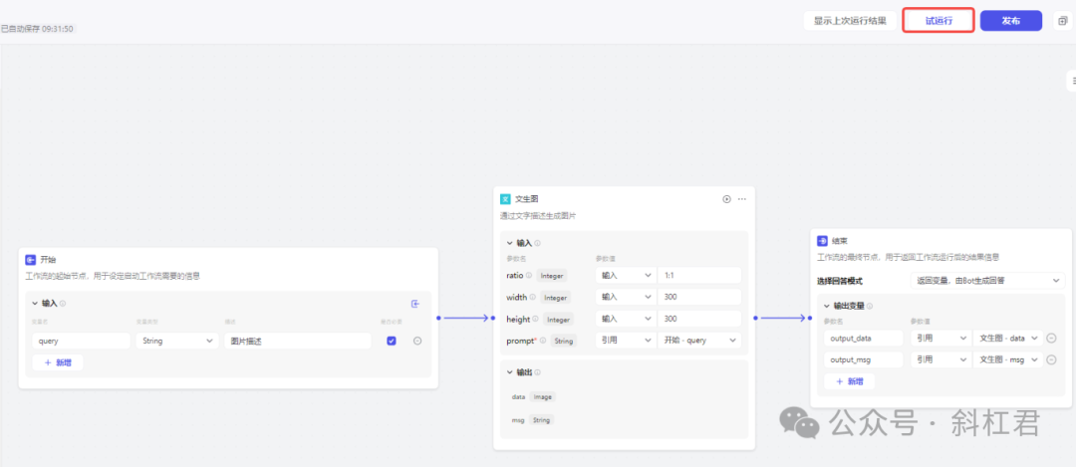The height and width of the screenshot is (467, 1076).
Task: Click 显示上次运行结果 button
Action: point(850,21)
